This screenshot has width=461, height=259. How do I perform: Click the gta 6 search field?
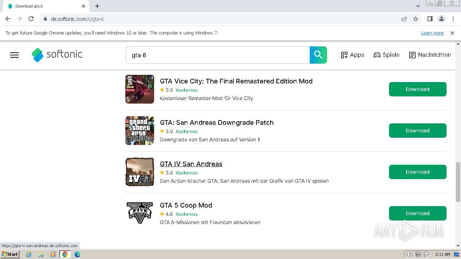[x=218, y=55]
